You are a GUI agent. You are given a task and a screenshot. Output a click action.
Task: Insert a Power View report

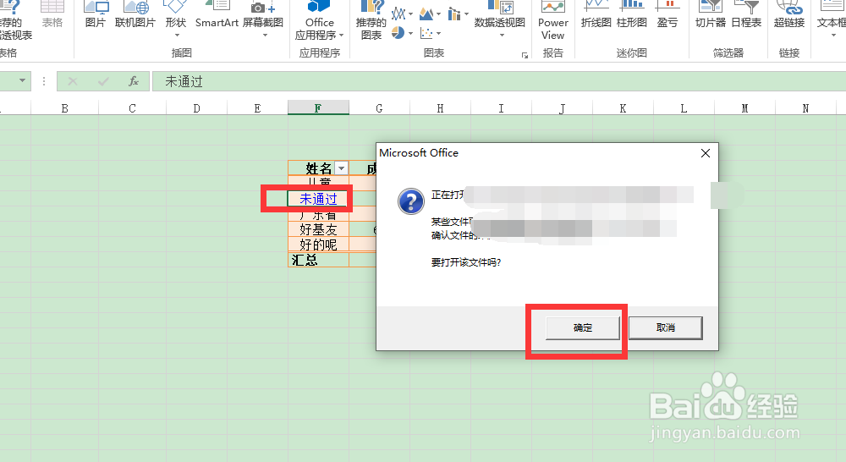tap(553, 22)
